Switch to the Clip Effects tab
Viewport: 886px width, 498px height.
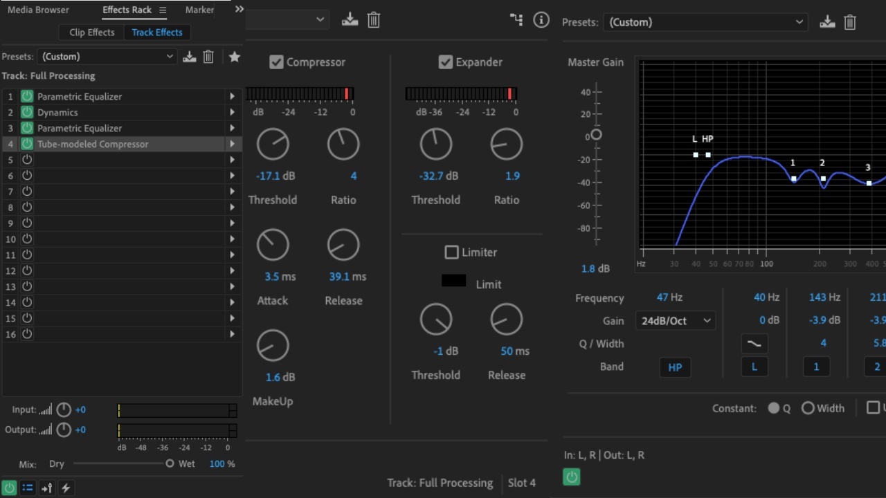point(92,33)
